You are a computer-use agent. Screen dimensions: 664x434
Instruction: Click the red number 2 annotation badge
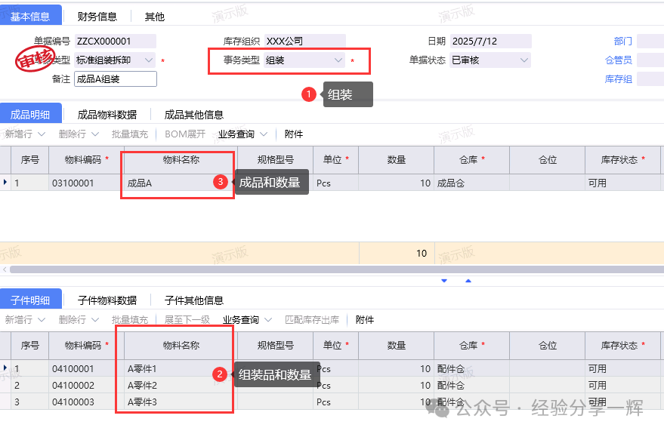(x=220, y=374)
